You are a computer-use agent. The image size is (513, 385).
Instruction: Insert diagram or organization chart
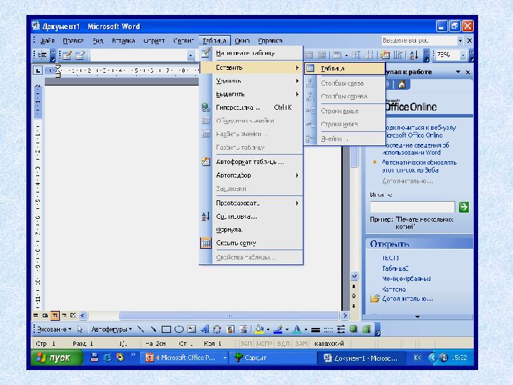tap(217, 329)
